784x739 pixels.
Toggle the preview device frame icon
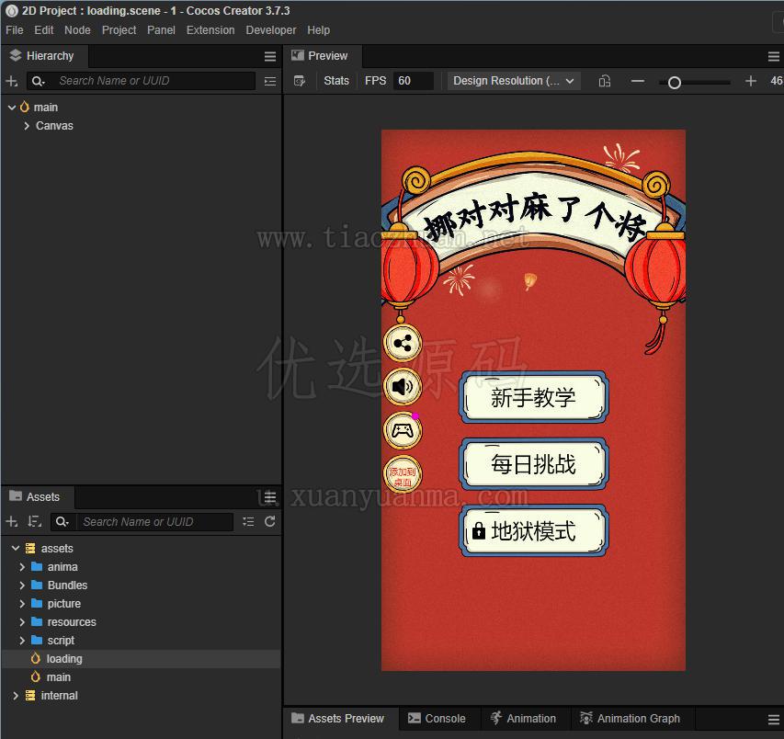tap(299, 81)
